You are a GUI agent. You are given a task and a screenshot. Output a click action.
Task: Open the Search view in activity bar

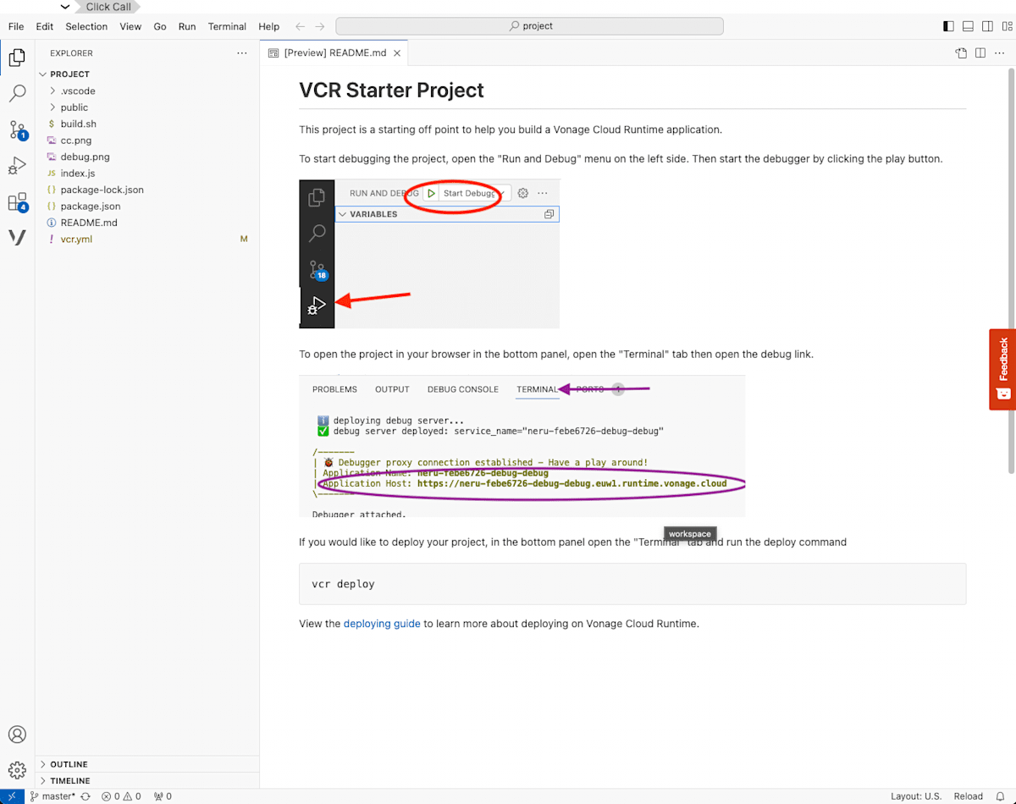17,93
